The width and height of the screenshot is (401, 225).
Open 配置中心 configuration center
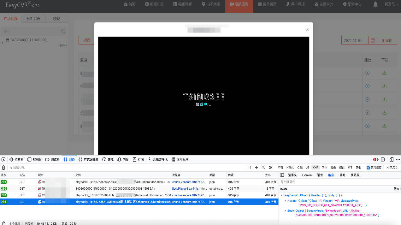pyautogui.click(x=352, y=4)
